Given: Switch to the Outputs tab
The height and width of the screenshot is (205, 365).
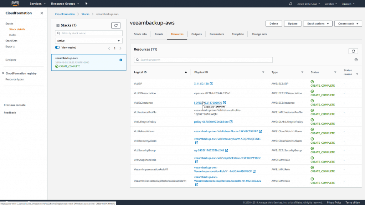Looking at the screenshot, I should 196,34.
